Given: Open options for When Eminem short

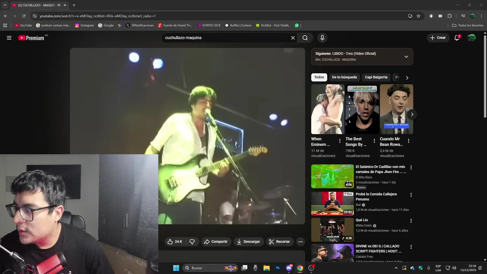Looking at the screenshot, I should (x=340, y=141).
